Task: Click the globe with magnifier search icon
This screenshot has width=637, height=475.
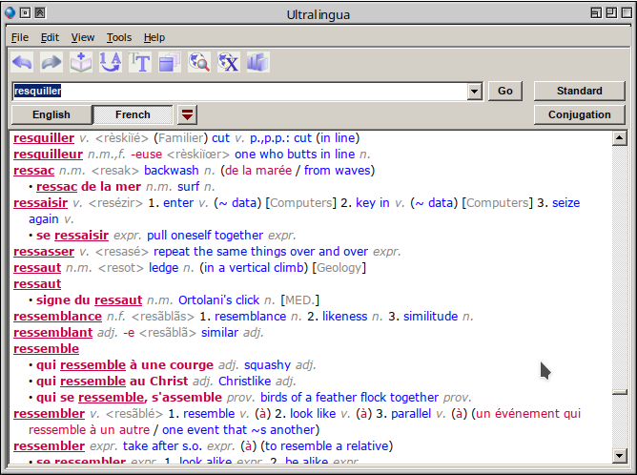Action: (199, 63)
